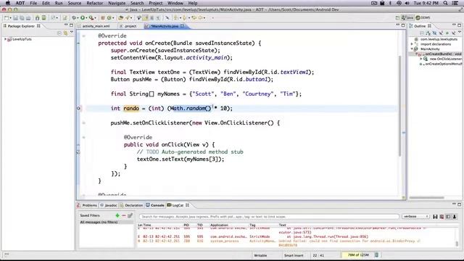Open the Android Virtual Device Manager icon
Viewport: 464px width, 261px height.
coord(43,17)
